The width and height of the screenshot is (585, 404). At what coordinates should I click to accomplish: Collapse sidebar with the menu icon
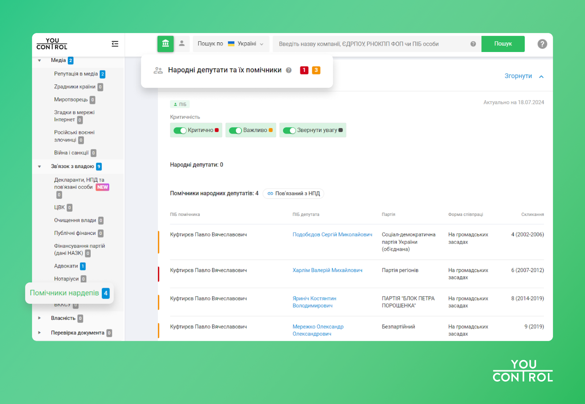click(x=115, y=44)
